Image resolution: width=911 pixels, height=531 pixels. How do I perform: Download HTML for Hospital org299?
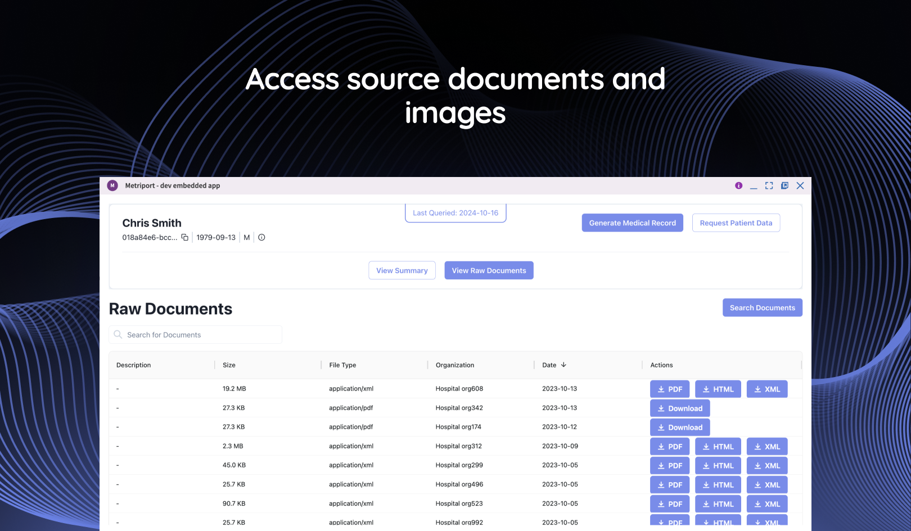tap(718, 465)
